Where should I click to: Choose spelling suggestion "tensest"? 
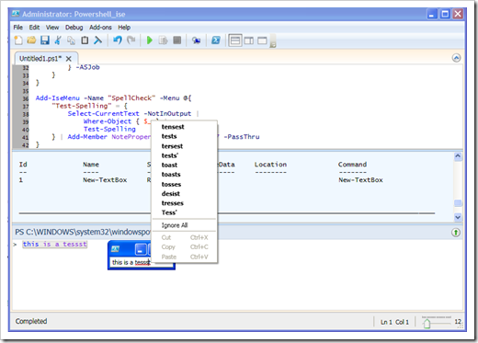point(173,127)
